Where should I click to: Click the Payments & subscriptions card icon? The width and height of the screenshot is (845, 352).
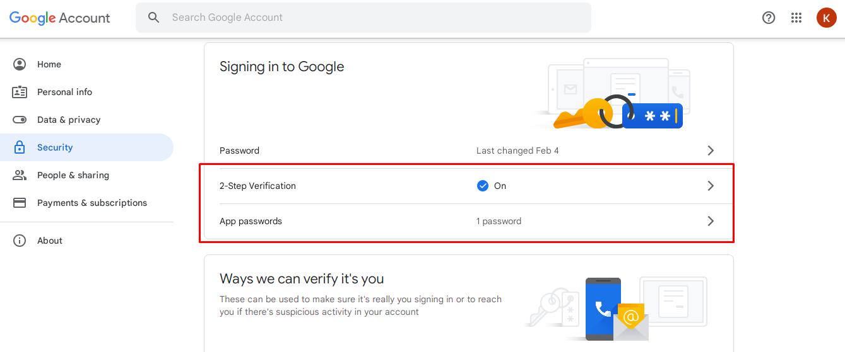click(20, 203)
